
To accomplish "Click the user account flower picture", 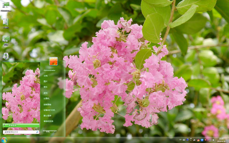I will click(53, 61).
